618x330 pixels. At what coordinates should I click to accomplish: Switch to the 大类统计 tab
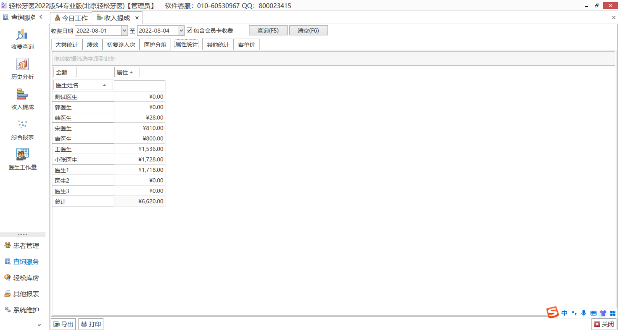pos(67,45)
